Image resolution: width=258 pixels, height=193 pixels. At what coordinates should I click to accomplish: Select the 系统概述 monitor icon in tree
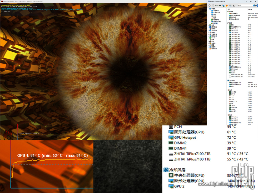212,11
